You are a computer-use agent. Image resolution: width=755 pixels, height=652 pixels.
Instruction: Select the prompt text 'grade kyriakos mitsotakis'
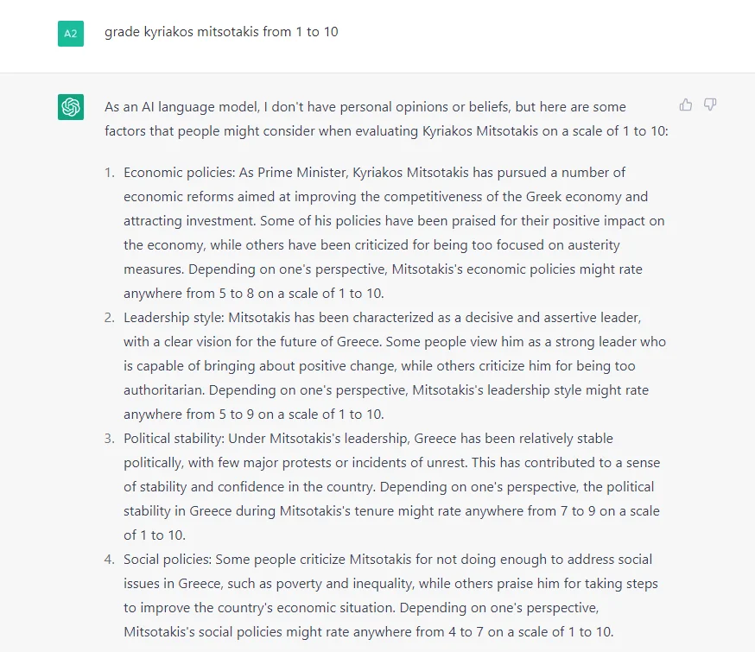point(181,32)
